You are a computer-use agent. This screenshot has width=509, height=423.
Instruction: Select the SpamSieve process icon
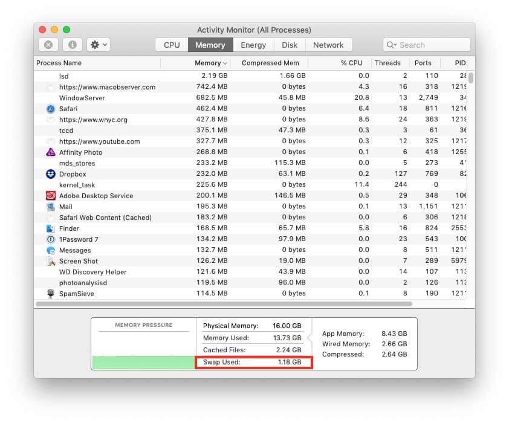click(x=51, y=294)
